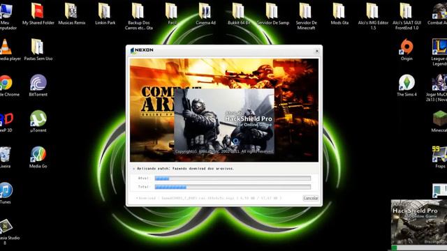Click the NEXON logo in title bar
This screenshot has width=447, height=251.
[x=142, y=50]
